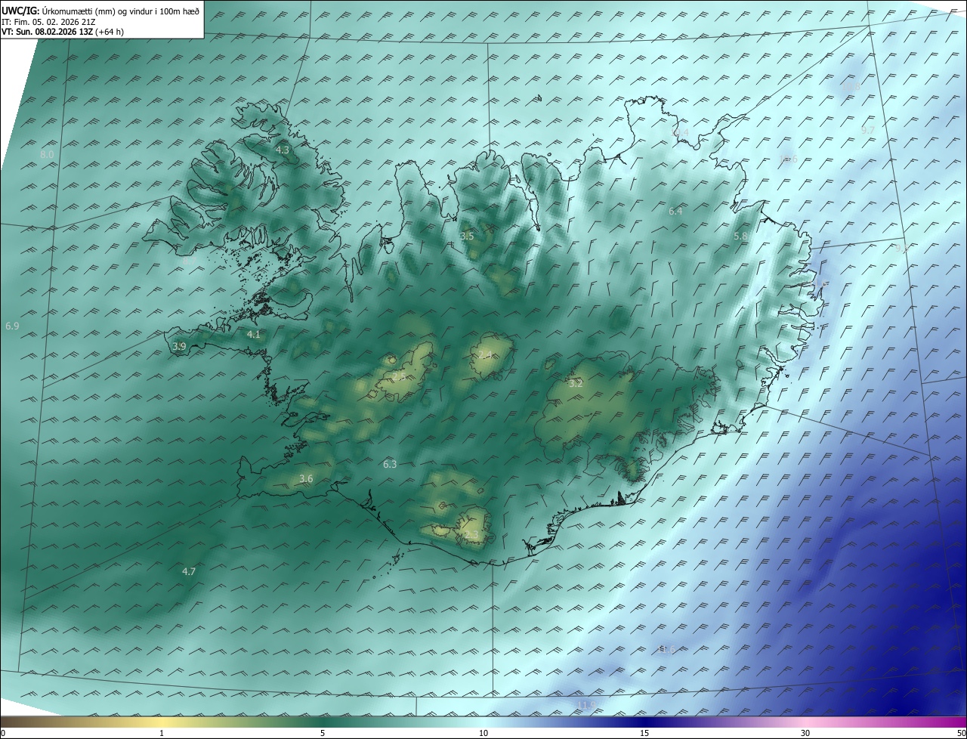Click the title 'Úrkomumætti (mm) og vindur í 100m hæð'

121,11
